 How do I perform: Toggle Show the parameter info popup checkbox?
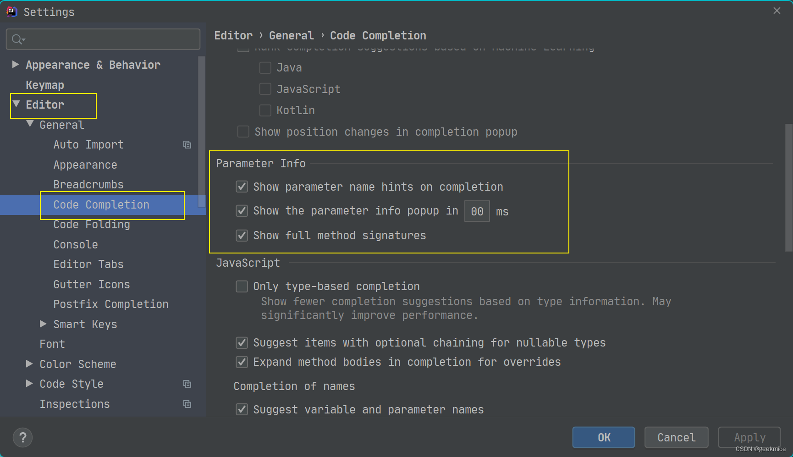coord(242,211)
